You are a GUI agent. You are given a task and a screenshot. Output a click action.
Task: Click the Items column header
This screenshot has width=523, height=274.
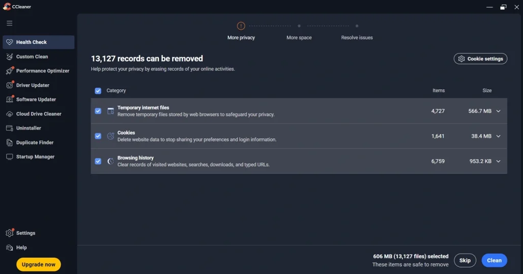439,90
